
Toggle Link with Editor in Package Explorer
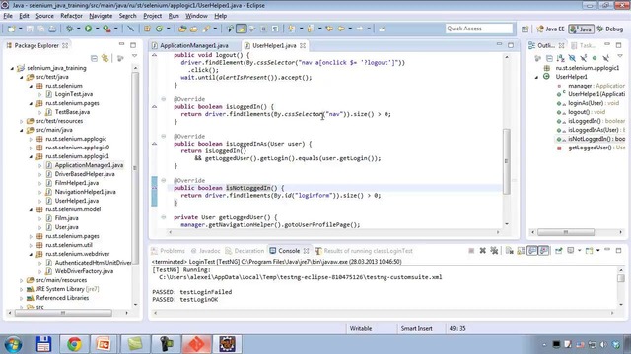(105, 58)
